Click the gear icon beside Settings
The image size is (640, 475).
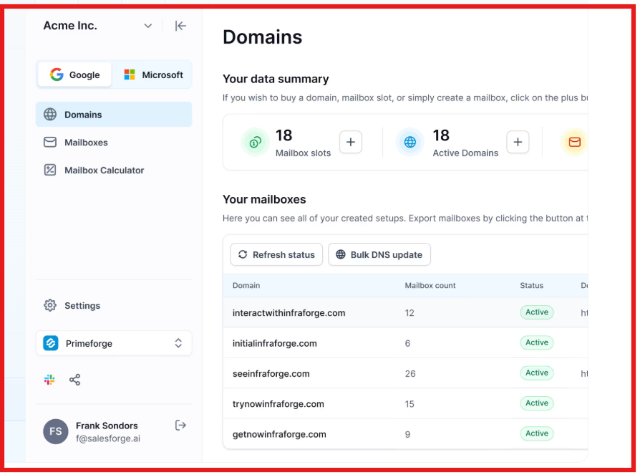50,305
